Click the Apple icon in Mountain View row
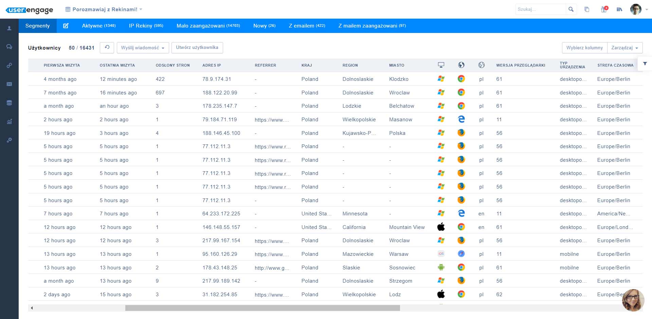 coord(441,227)
